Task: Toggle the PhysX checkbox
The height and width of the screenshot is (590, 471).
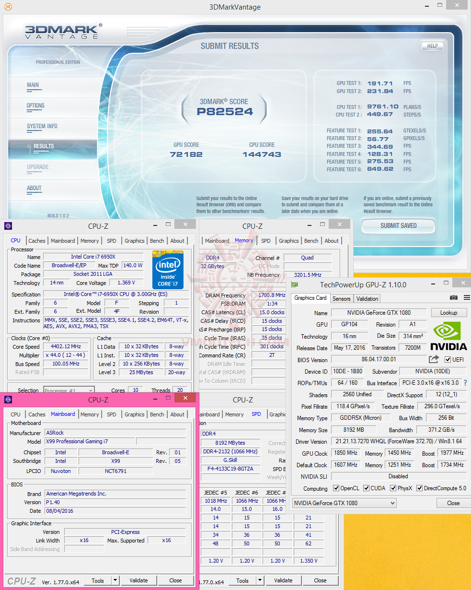Action: coord(393,488)
